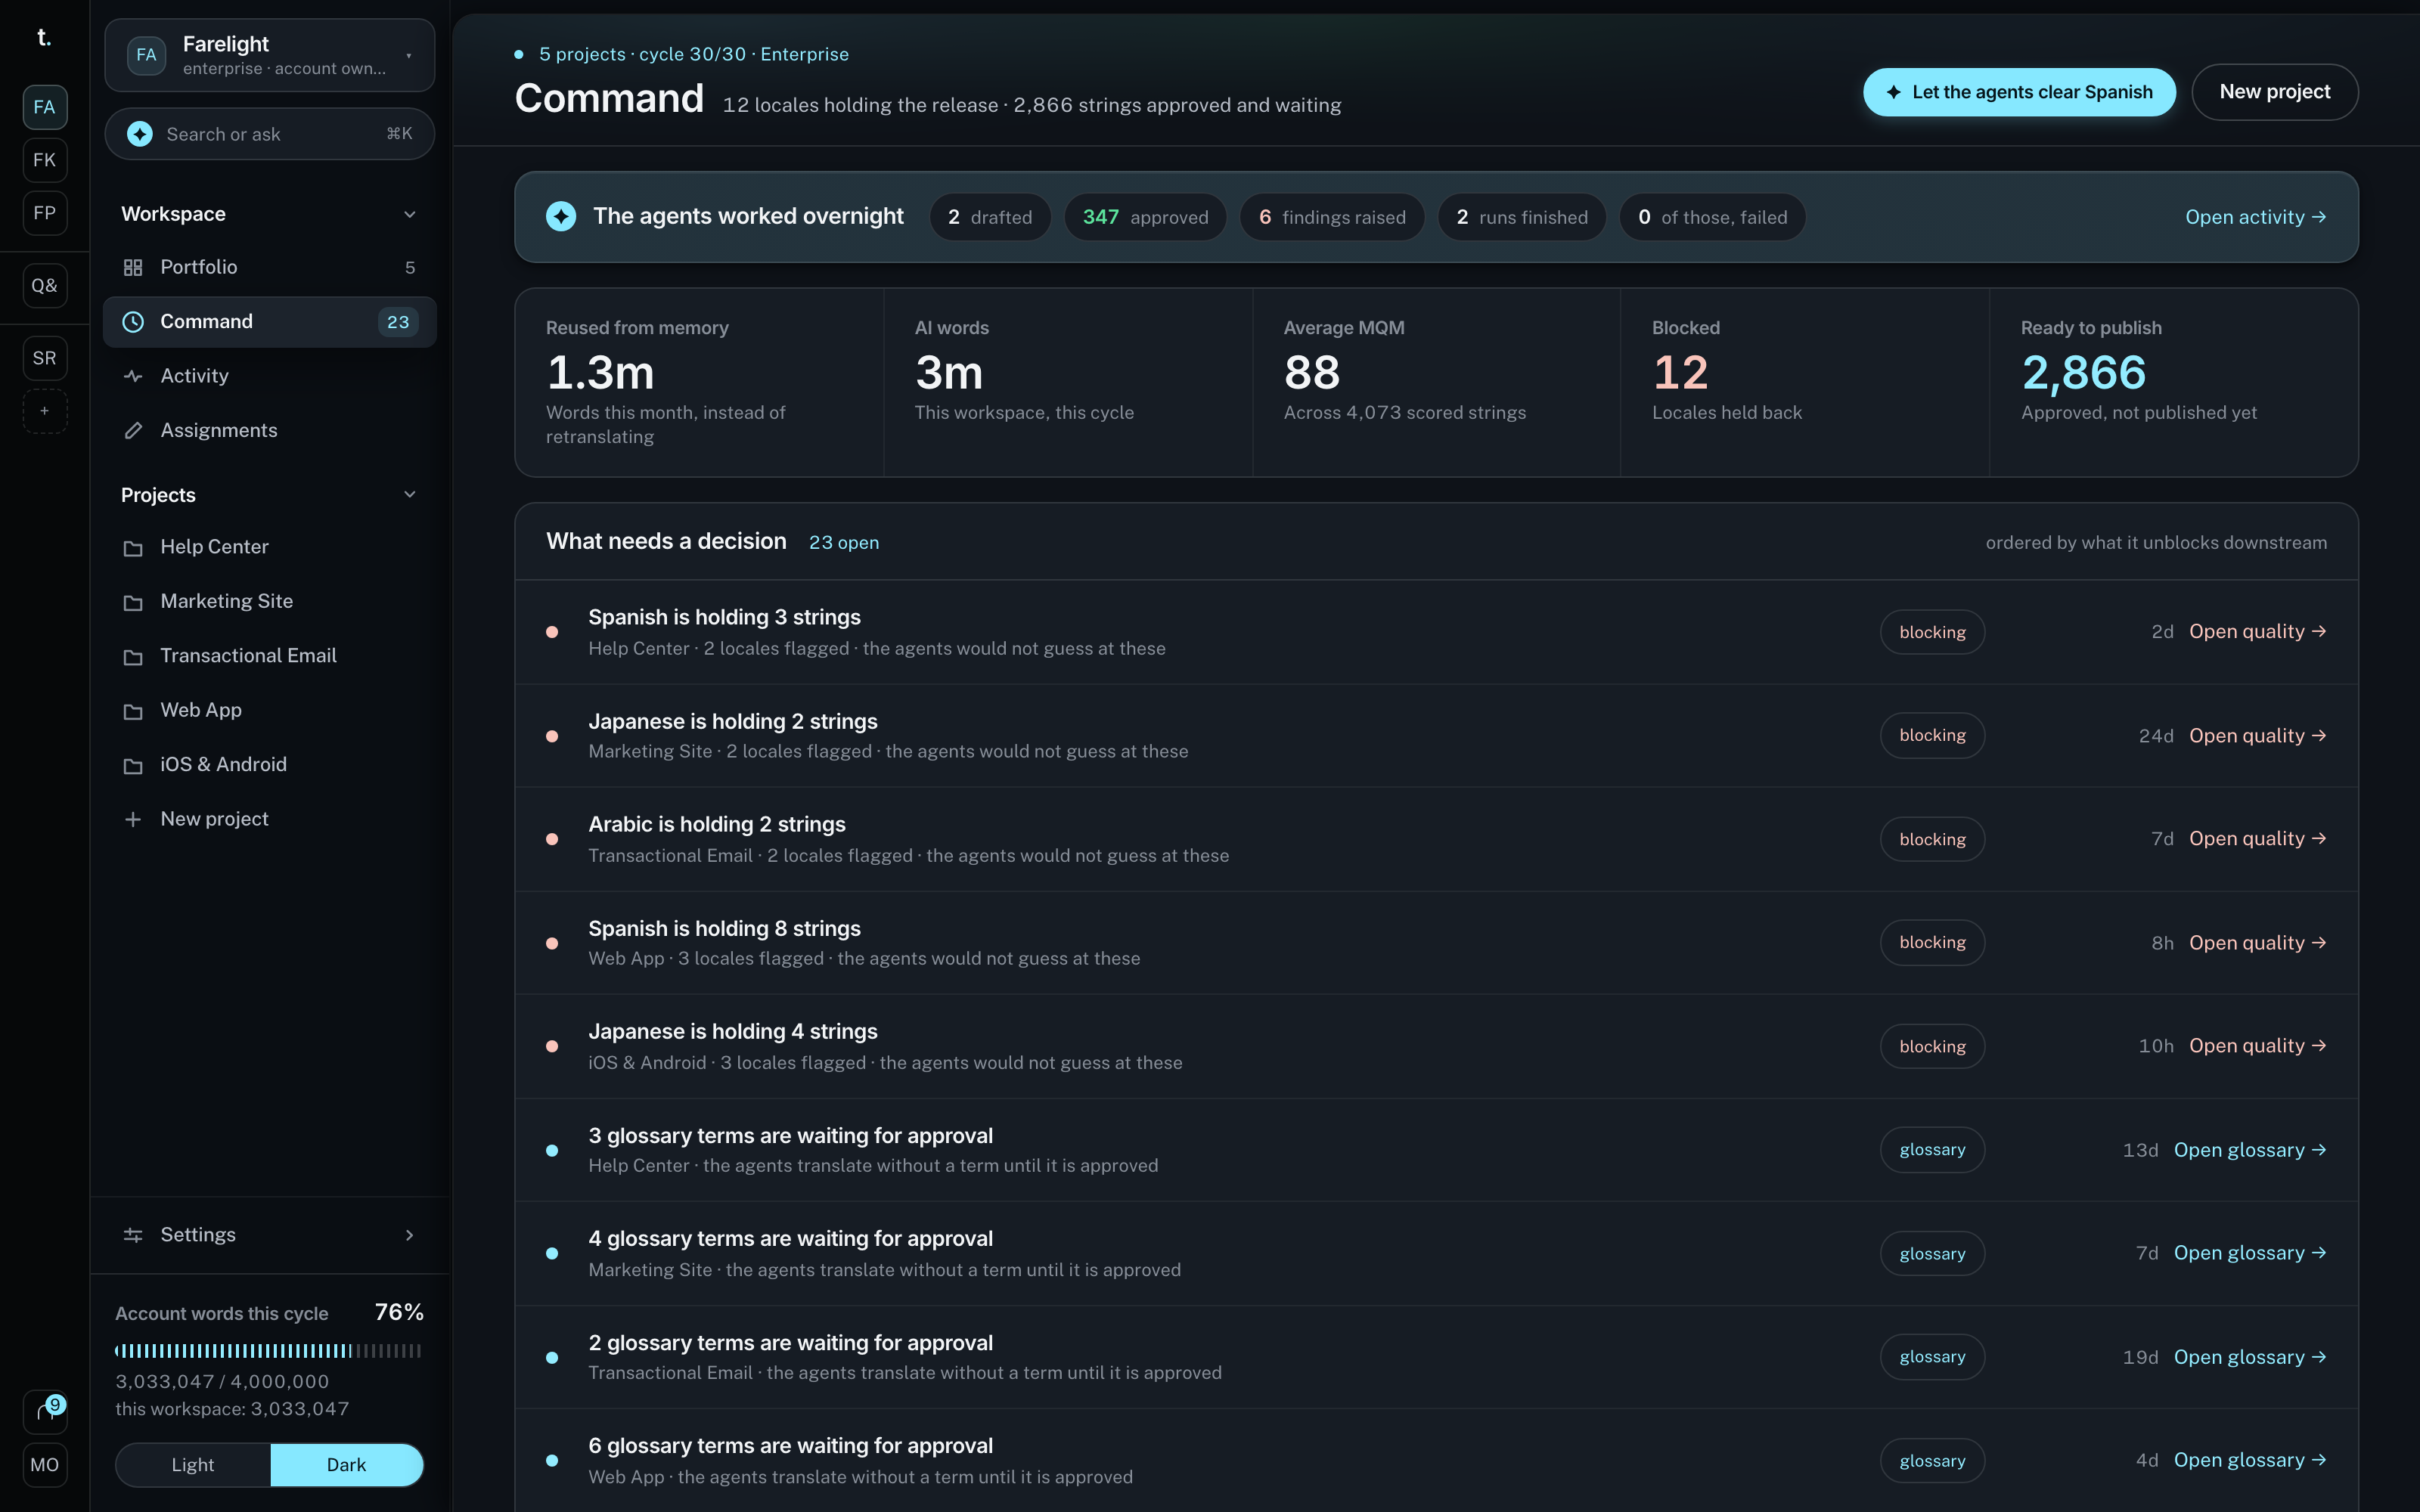Click the Activity pulse icon
This screenshot has width=2420, height=1512.
click(133, 376)
